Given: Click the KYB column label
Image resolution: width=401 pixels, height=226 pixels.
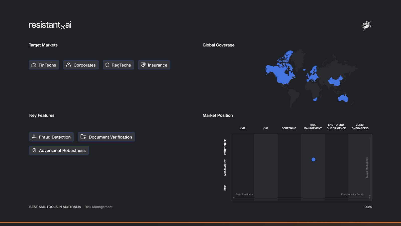Looking at the screenshot, I should point(242,128).
